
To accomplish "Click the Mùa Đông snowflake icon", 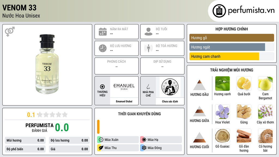I will 144,148.
